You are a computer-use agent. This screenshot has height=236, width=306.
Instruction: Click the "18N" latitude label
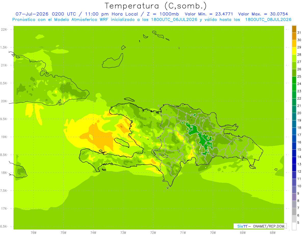[x=4, y=173]
